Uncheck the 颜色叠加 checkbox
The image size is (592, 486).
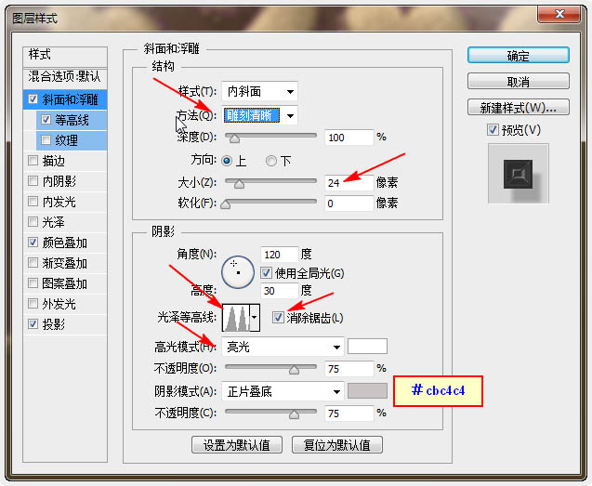point(33,242)
